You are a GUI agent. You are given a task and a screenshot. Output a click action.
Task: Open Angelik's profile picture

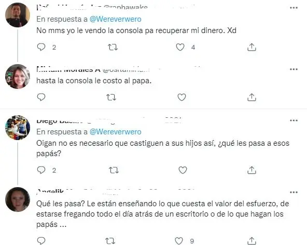[x=18, y=200]
